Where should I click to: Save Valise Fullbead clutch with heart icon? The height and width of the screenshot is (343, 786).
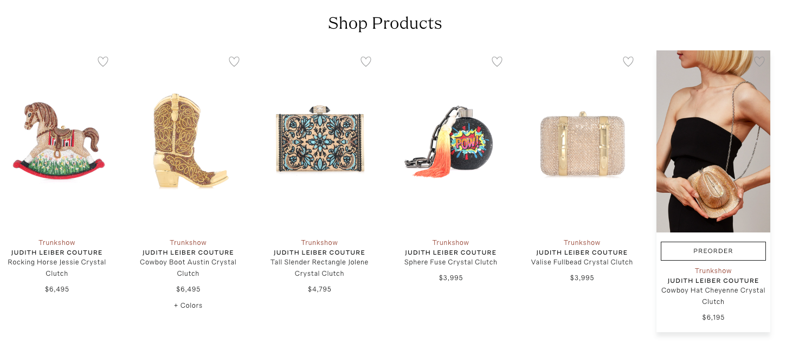(x=628, y=62)
